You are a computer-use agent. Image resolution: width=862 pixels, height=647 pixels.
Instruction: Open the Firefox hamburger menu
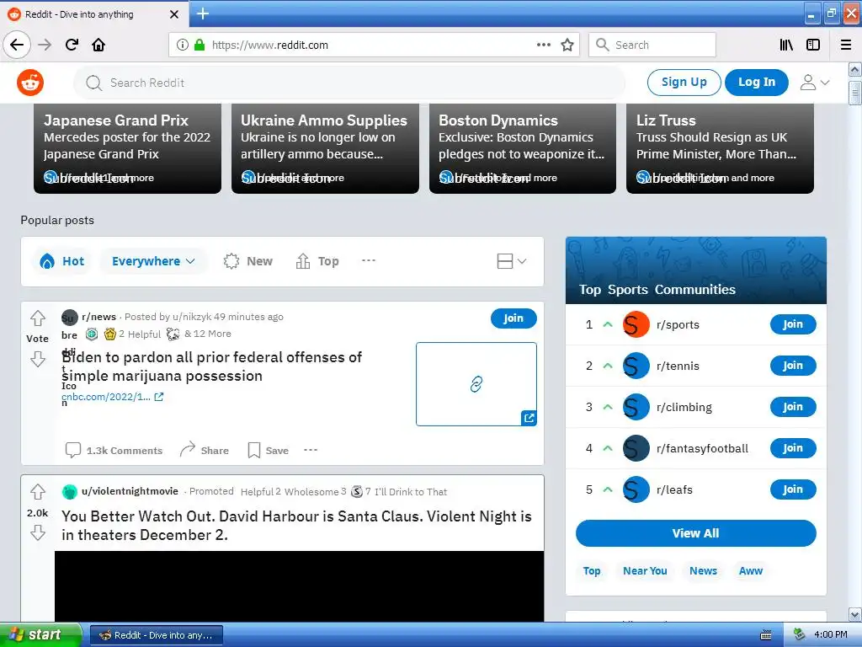[x=846, y=45]
